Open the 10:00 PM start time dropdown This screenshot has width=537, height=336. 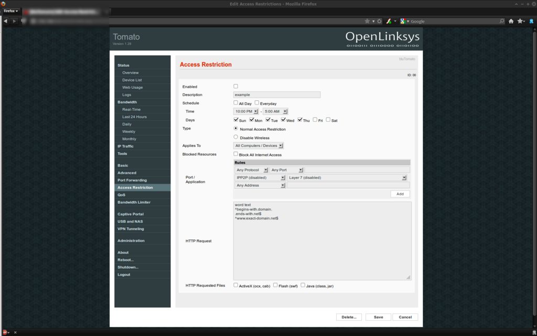pos(246,111)
